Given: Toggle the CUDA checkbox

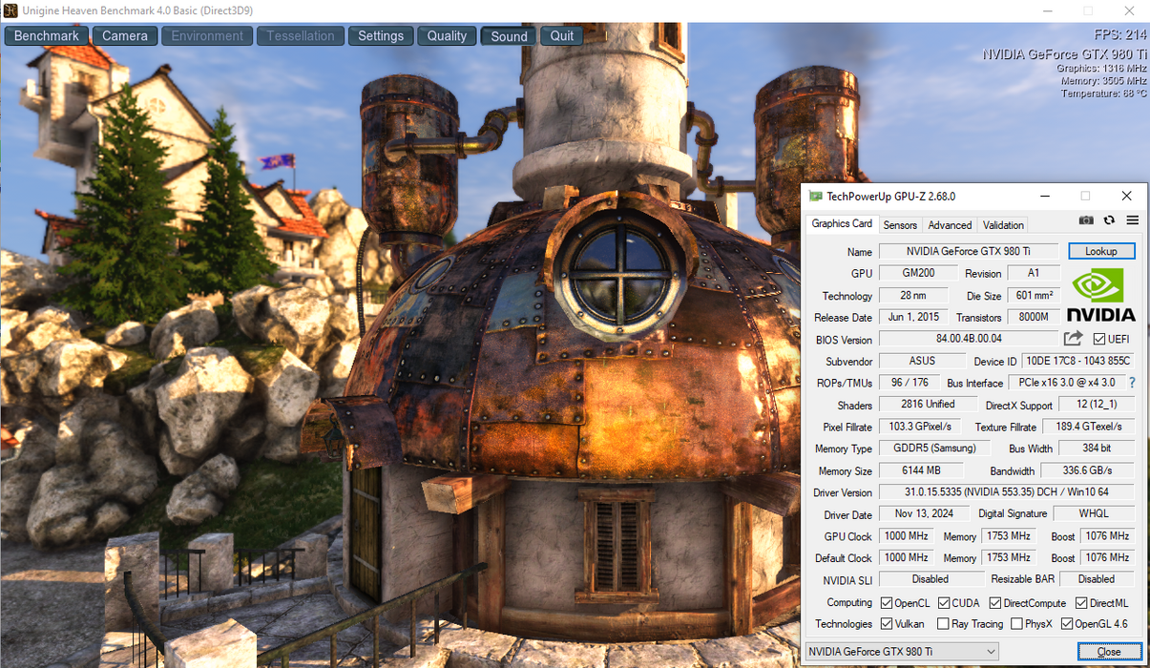Looking at the screenshot, I should [x=944, y=603].
